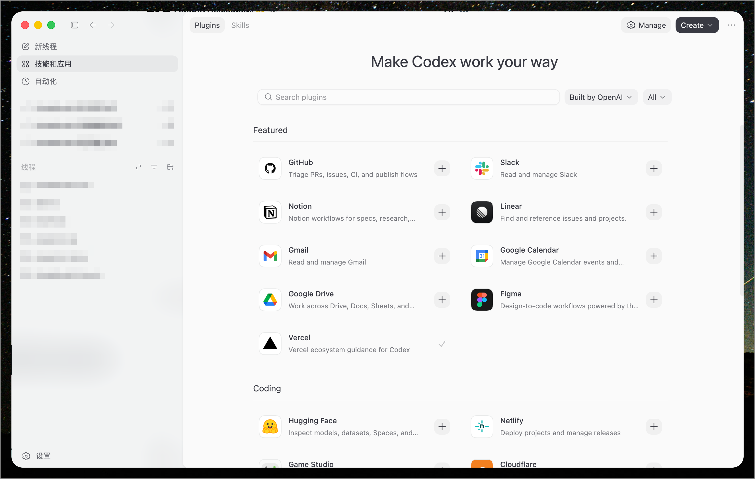Focus the Search plugins field
Screen dimensions: 755x479
pos(408,97)
